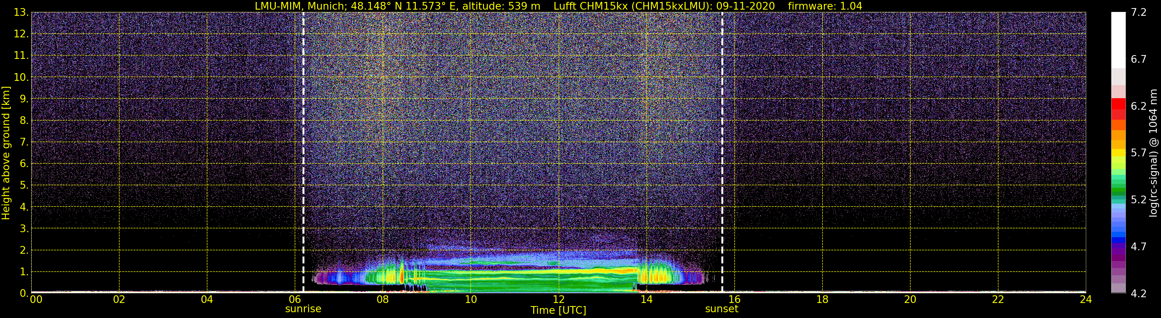Click the time axis tick label 02
The image size is (1161, 318).
pyautogui.click(x=119, y=300)
